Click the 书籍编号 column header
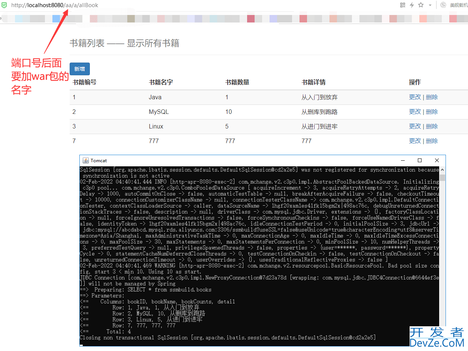The height and width of the screenshot is (351, 468). coord(85,82)
